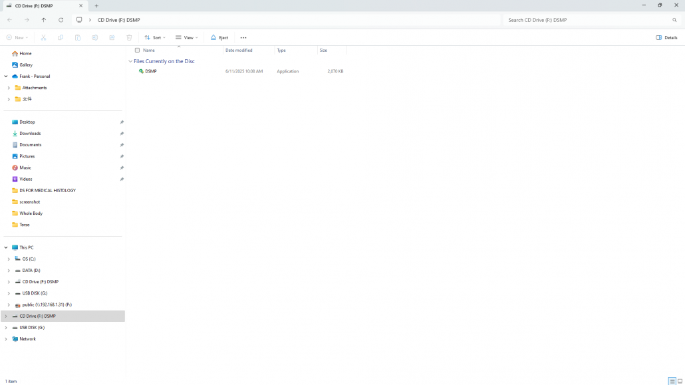Click the Up one level arrow

click(44, 20)
